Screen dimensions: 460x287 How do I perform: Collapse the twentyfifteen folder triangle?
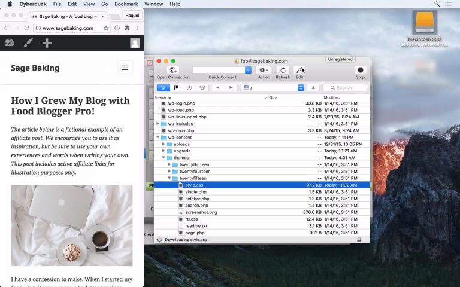click(x=170, y=178)
